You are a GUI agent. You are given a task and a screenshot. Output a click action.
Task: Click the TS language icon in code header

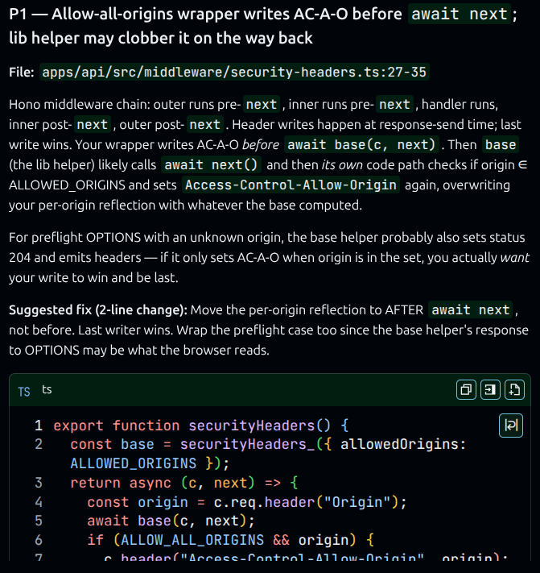pos(24,392)
